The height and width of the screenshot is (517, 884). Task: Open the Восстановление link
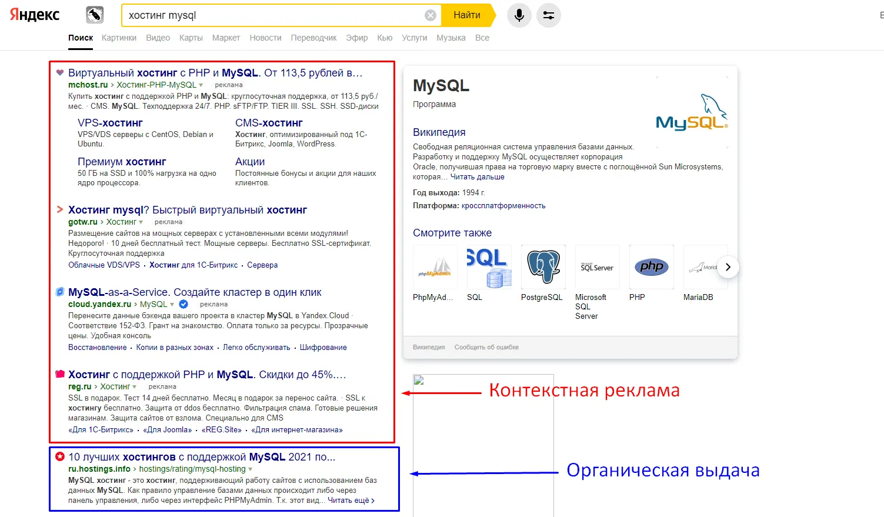coord(98,348)
